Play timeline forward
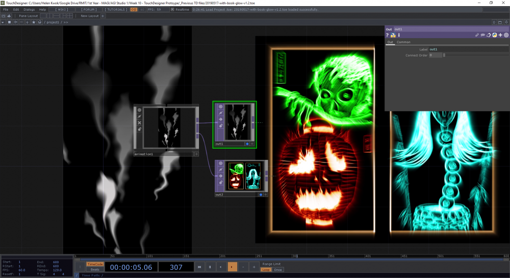The width and height of the screenshot is (510, 278). point(232,267)
